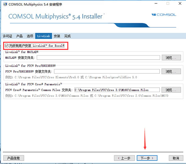Select the LiveLink tab

43,36
